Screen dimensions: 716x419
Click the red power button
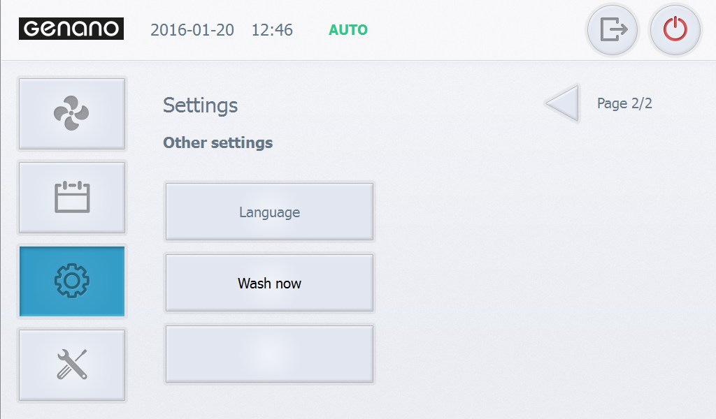[675, 30]
